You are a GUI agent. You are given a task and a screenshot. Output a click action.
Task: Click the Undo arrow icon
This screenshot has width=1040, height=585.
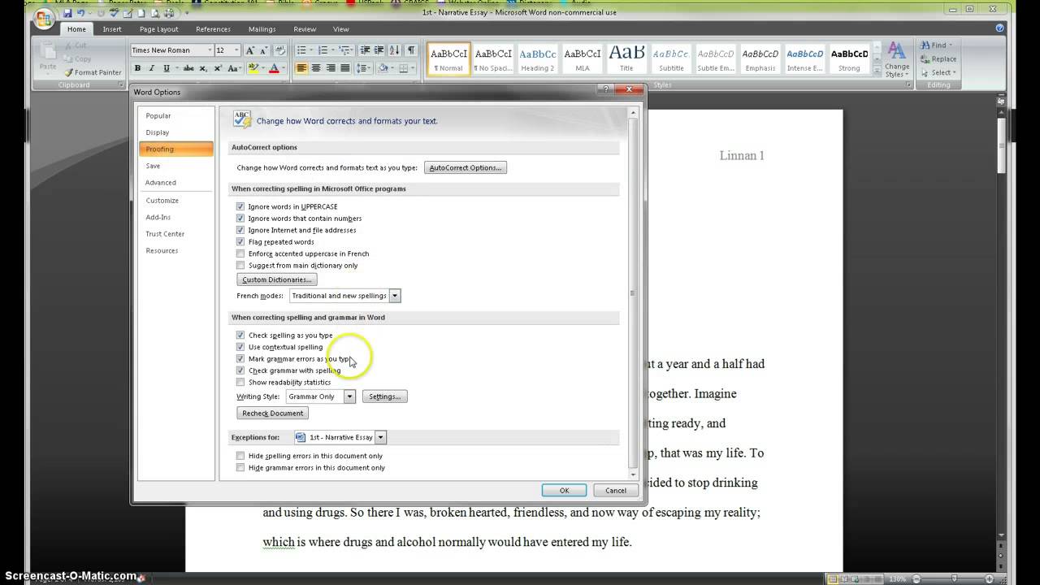pyautogui.click(x=81, y=13)
